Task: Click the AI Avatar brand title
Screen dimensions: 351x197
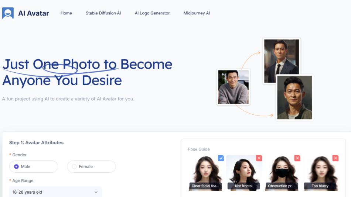Action: tap(34, 13)
